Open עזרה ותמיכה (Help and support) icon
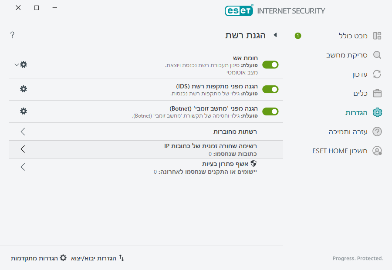This screenshot has height=270, width=392. (378, 132)
